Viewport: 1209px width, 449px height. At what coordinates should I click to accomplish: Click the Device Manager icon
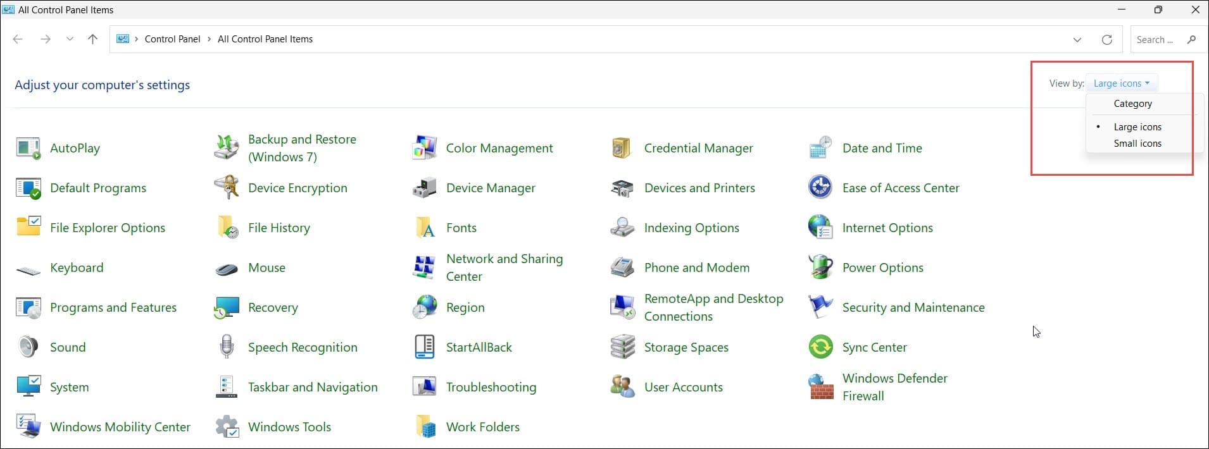click(425, 188)
